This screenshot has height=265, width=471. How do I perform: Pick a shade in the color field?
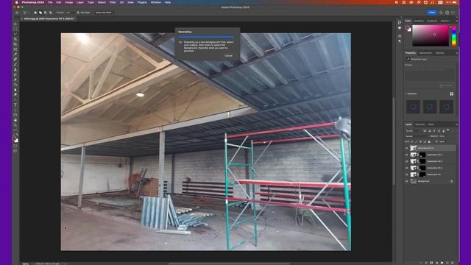pyautogui.click(x=431, y=35)
